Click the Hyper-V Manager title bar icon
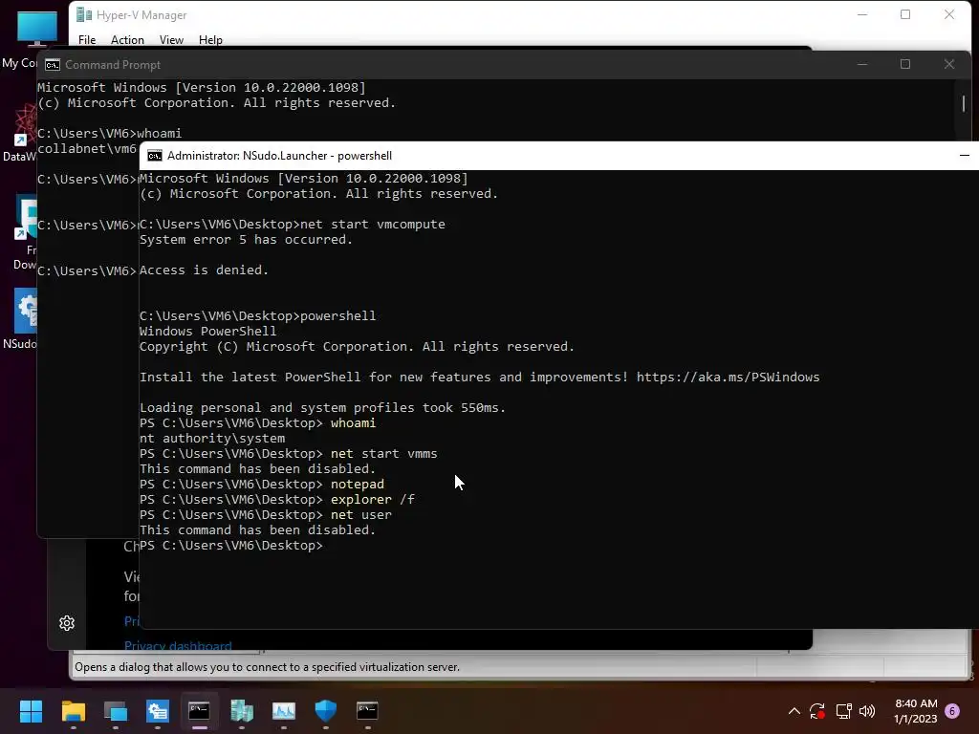 point(84,15)
